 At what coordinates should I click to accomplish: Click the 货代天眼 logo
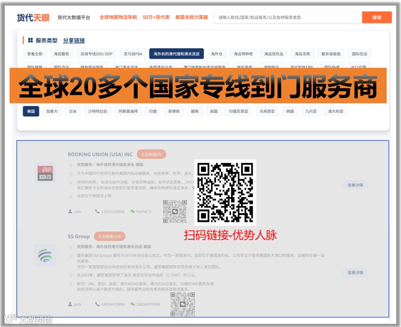[x=33, y=18]
